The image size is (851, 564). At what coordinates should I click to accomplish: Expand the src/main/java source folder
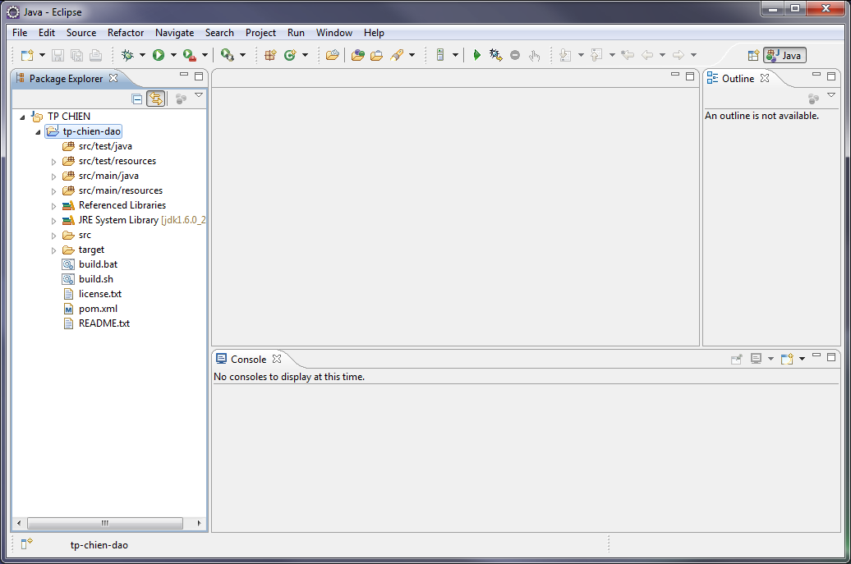click(x=54, y=176)
